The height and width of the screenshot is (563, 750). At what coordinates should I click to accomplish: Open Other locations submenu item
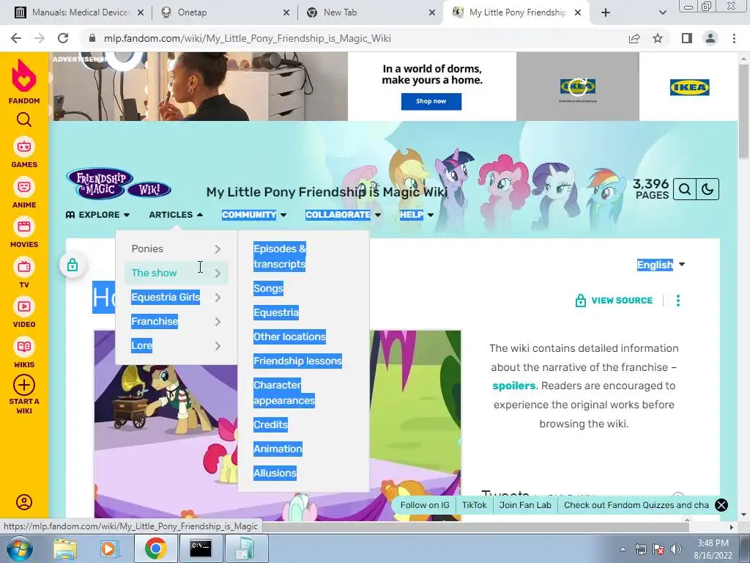289,336
